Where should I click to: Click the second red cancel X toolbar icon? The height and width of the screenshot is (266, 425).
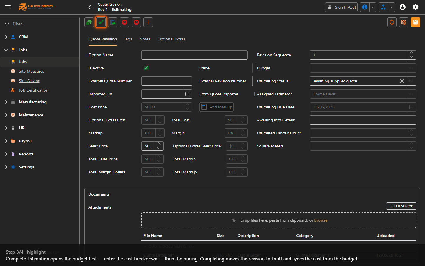point(136,22)
